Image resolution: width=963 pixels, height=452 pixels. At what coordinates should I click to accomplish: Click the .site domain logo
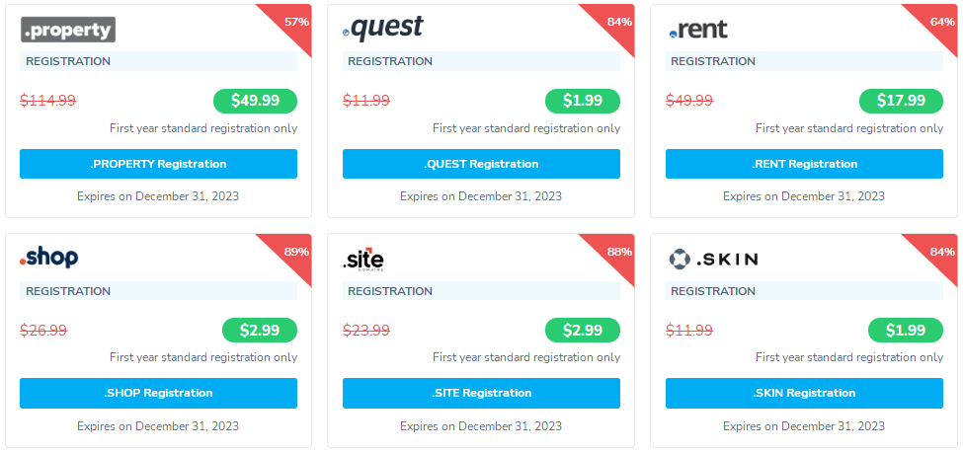[x=363, y=260]
